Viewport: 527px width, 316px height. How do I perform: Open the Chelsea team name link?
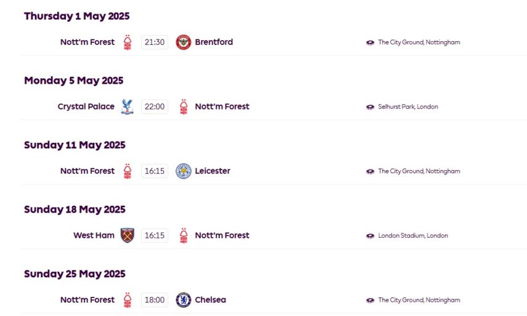click(x=210, y=300)
